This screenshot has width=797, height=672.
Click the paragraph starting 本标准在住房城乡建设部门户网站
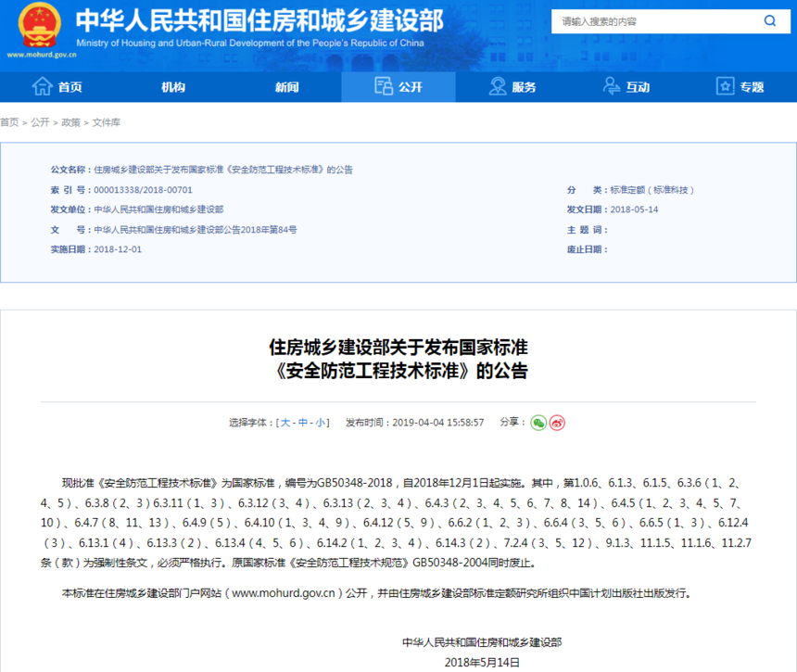tap(376, 593)
